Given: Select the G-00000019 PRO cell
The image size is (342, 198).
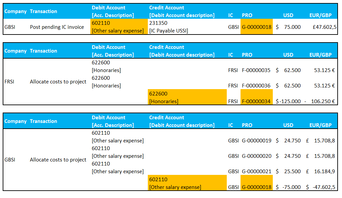Looking at the screenshot, I should pyautogui.click(x=256, y=141).
